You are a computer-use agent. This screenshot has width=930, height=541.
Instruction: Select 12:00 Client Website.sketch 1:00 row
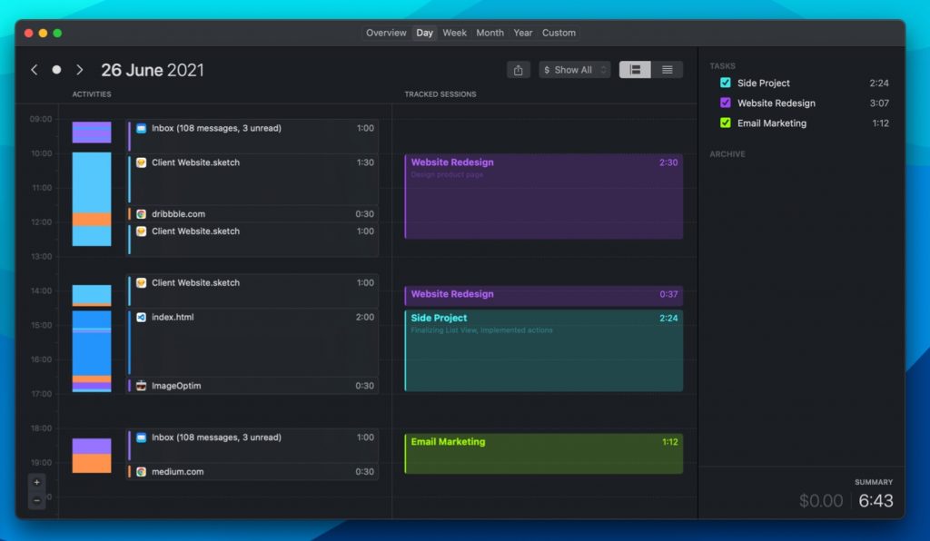point(253,240)
